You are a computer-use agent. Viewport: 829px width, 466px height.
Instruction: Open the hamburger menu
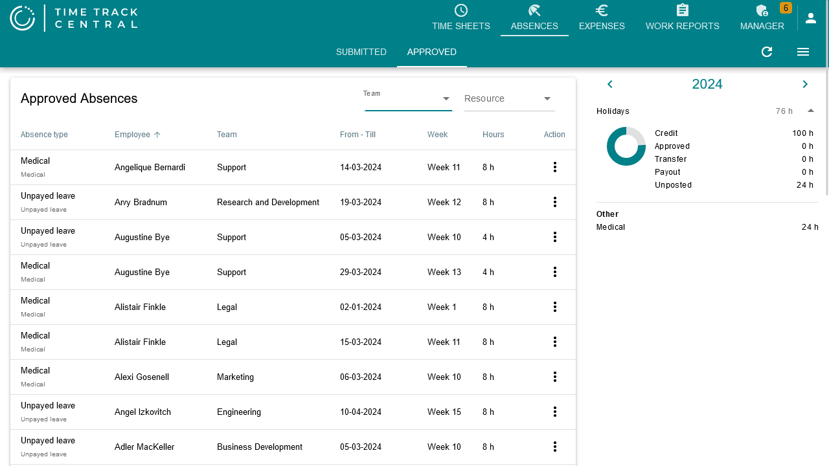pyautogui.click(x=803, y=52)
